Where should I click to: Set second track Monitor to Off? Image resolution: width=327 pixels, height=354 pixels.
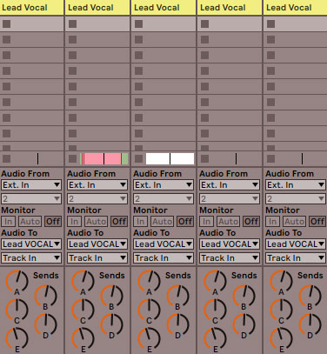[119, 222]
